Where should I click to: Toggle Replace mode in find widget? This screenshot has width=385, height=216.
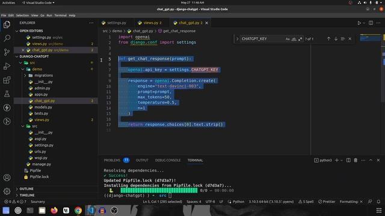pos(237,38)
